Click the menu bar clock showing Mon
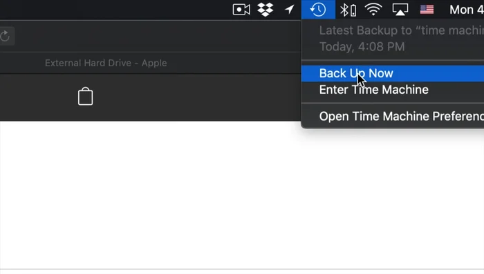 pyautogui.click(x=467, y=10)
